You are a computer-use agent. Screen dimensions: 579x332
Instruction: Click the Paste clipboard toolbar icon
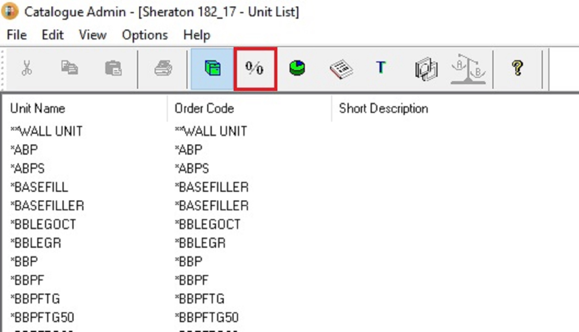click(x=113, y=68)
